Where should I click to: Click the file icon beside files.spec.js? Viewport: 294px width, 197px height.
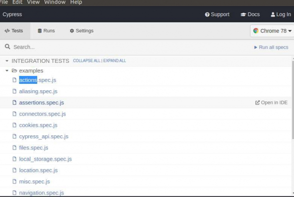(14, 148)
